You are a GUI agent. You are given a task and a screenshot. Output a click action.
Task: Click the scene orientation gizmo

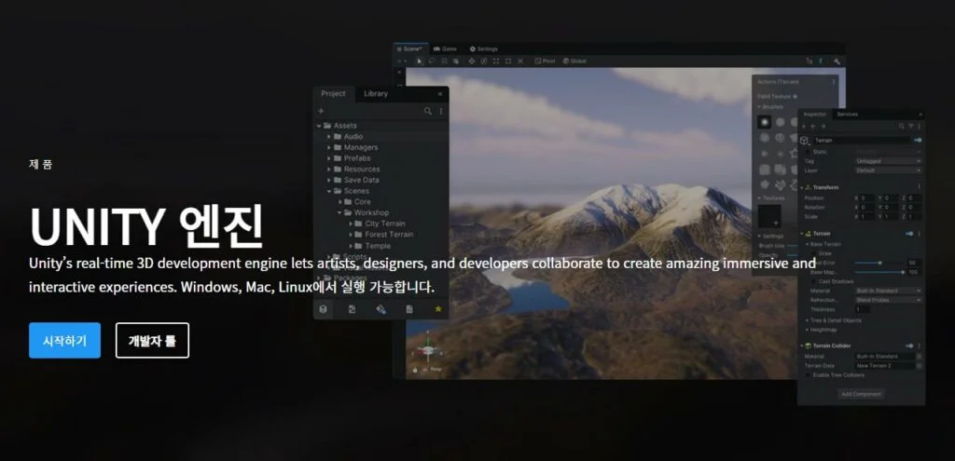[x=428, y=350]
